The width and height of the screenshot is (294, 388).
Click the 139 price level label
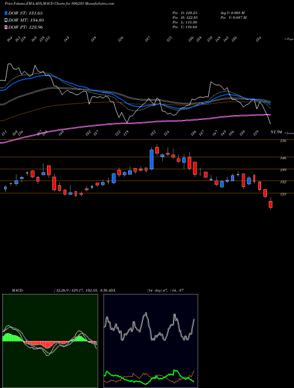(x=283, y=170)
